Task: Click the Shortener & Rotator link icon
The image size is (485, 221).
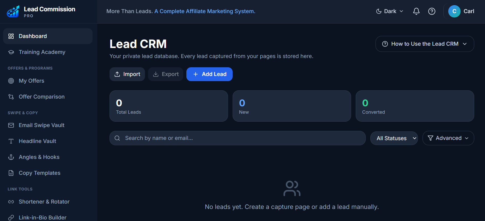Action: [11, 202]
